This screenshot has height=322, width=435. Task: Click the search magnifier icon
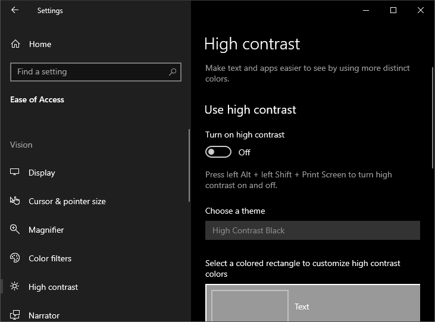tap(173, 72)
